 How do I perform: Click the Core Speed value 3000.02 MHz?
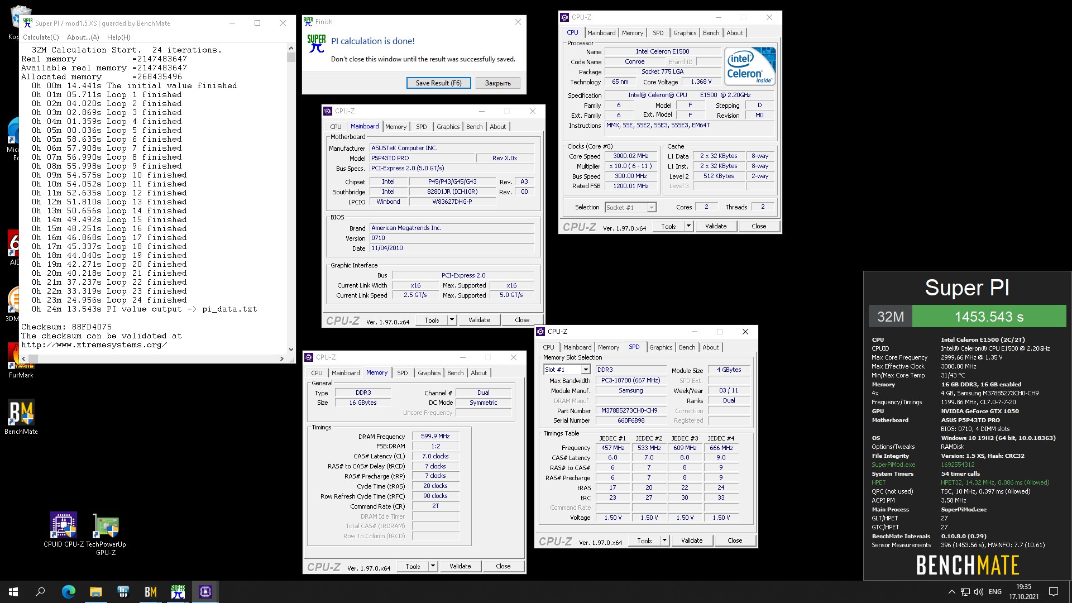630,156
